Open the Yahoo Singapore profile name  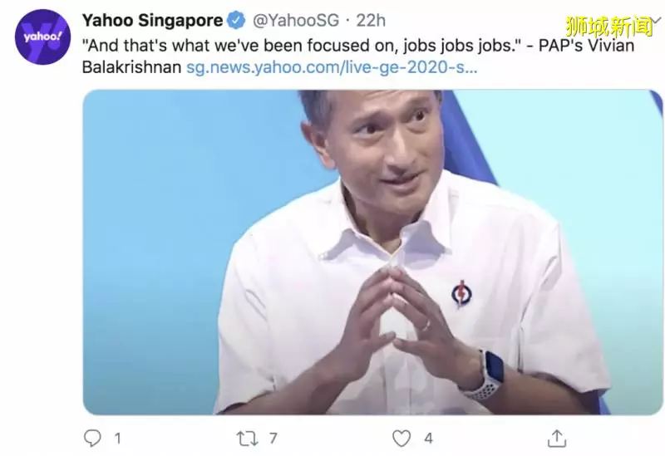tap(152, 20)
